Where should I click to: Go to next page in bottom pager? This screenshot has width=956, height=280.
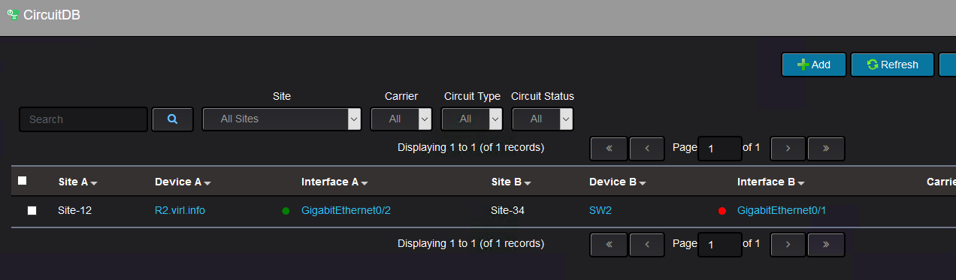coord(788,245)
